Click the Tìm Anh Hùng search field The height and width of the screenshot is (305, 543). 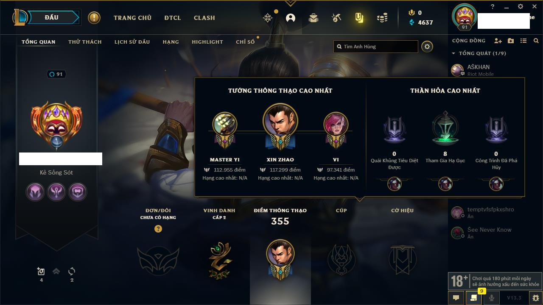pos(376,47)
